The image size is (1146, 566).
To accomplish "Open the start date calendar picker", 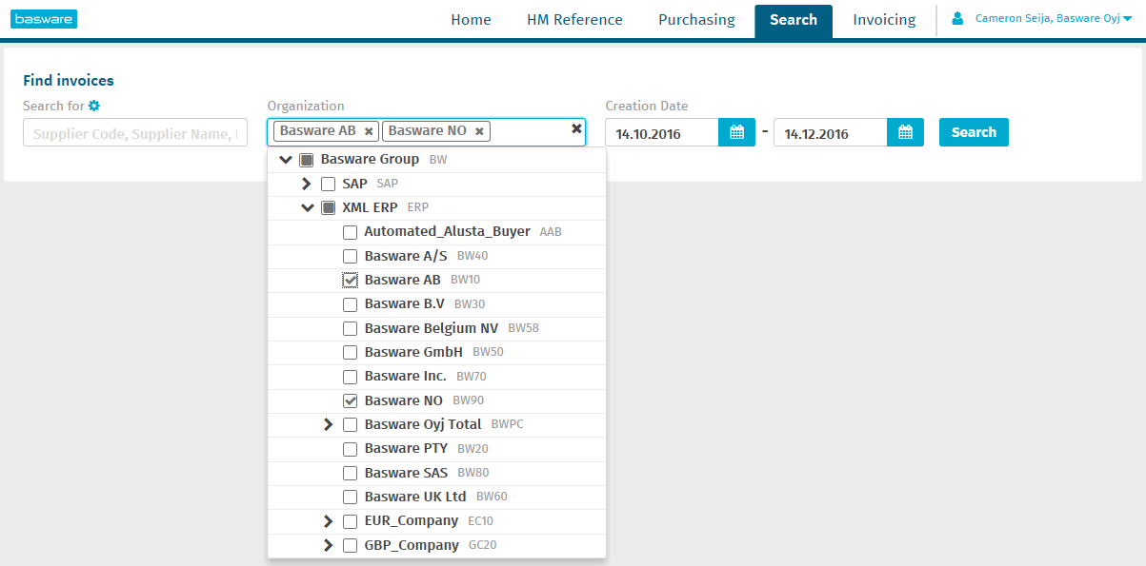I will 736,132.
